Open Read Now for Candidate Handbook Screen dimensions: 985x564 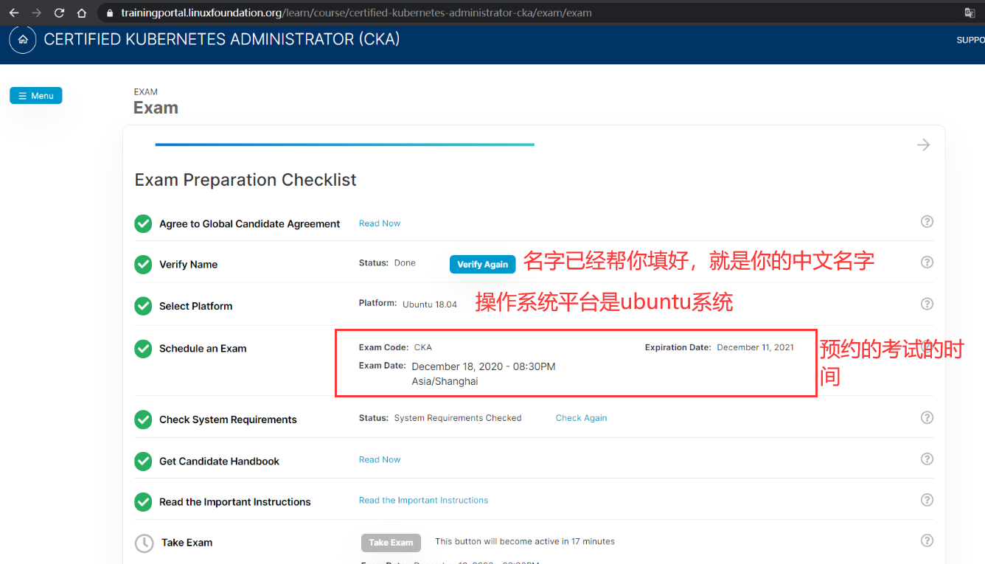380,459
